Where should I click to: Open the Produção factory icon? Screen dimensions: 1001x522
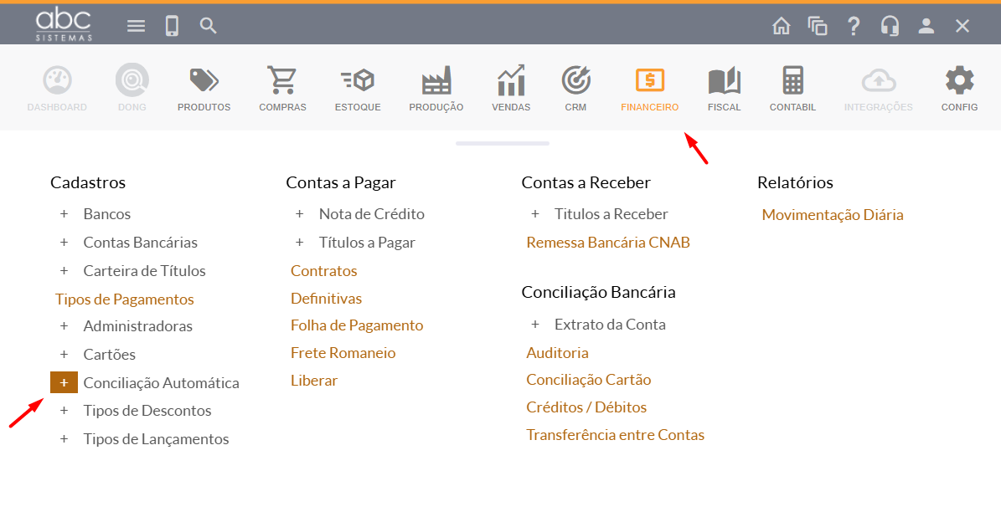pos(436,82)
